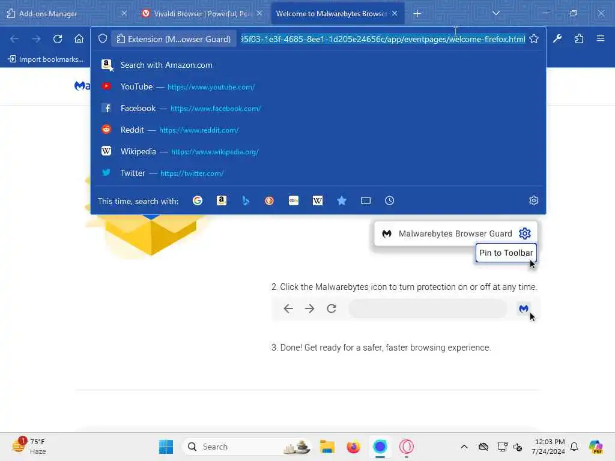Click the volume muted tray icon
The image size is (615, 461).
517,447
